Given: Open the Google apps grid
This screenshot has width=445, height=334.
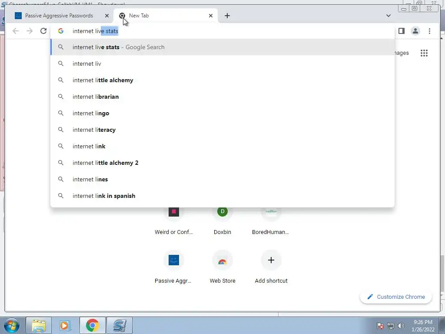Looking at the screenshot, I should pos(424,53).
